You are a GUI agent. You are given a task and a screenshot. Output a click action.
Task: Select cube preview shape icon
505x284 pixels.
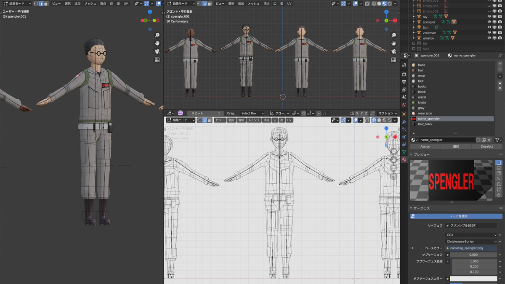click(x=499, y=173)
